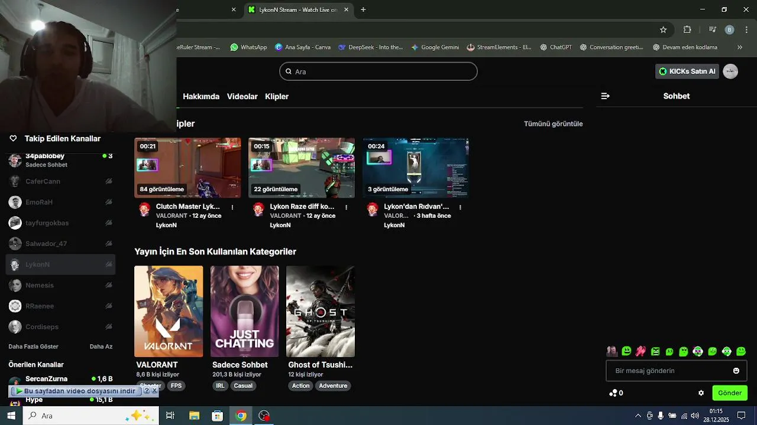
Task: Open the user avatar beside KICKs Satın Al
Action: click(x=730, y=71)
